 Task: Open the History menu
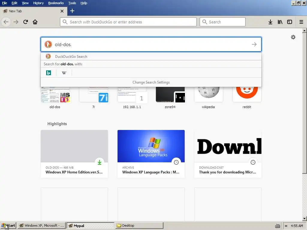tap(38, 3)
